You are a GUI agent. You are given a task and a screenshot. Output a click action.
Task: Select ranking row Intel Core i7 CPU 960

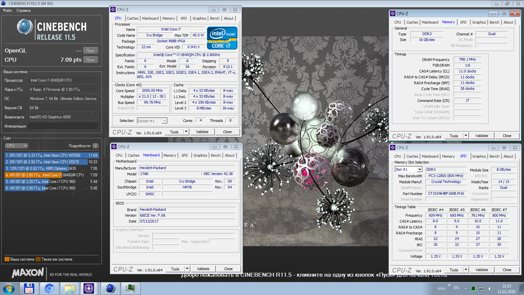51,182
